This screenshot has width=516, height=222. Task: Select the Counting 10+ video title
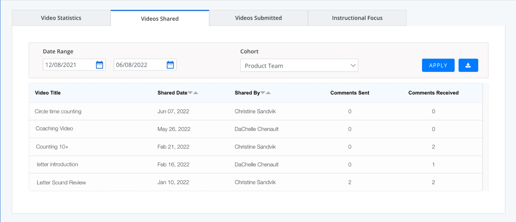tap(52, 147)
